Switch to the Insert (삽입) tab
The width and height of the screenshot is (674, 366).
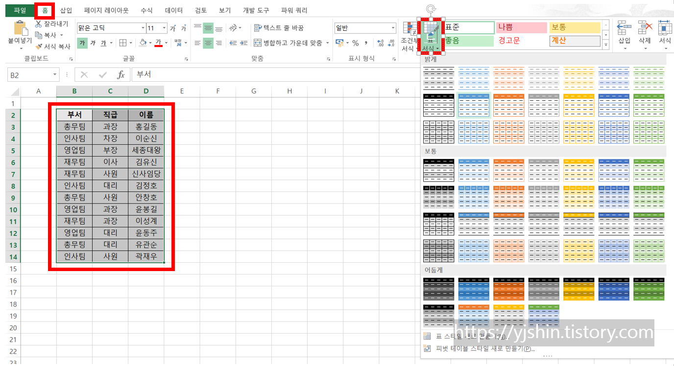click(66, 10)
